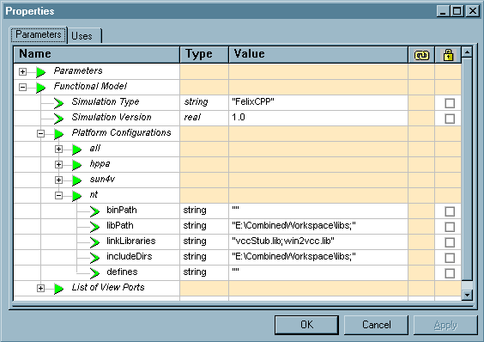484x342 pixels.
Task: Collapse the Functional Model node
Action: click(22, 87)
